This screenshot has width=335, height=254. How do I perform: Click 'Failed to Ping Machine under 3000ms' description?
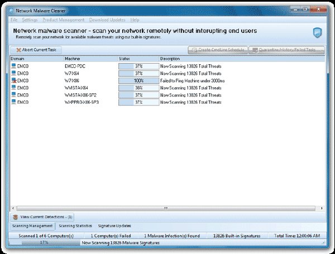tap(193, 81)
